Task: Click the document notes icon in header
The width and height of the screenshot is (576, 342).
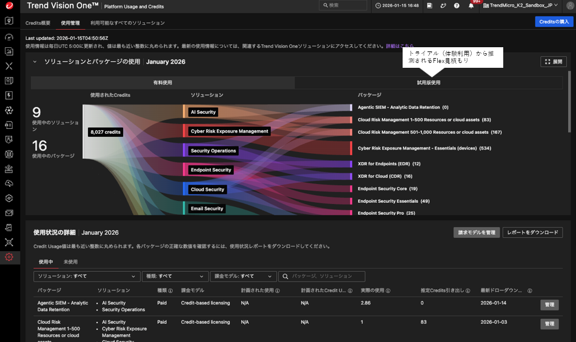Action: (429, 5)
